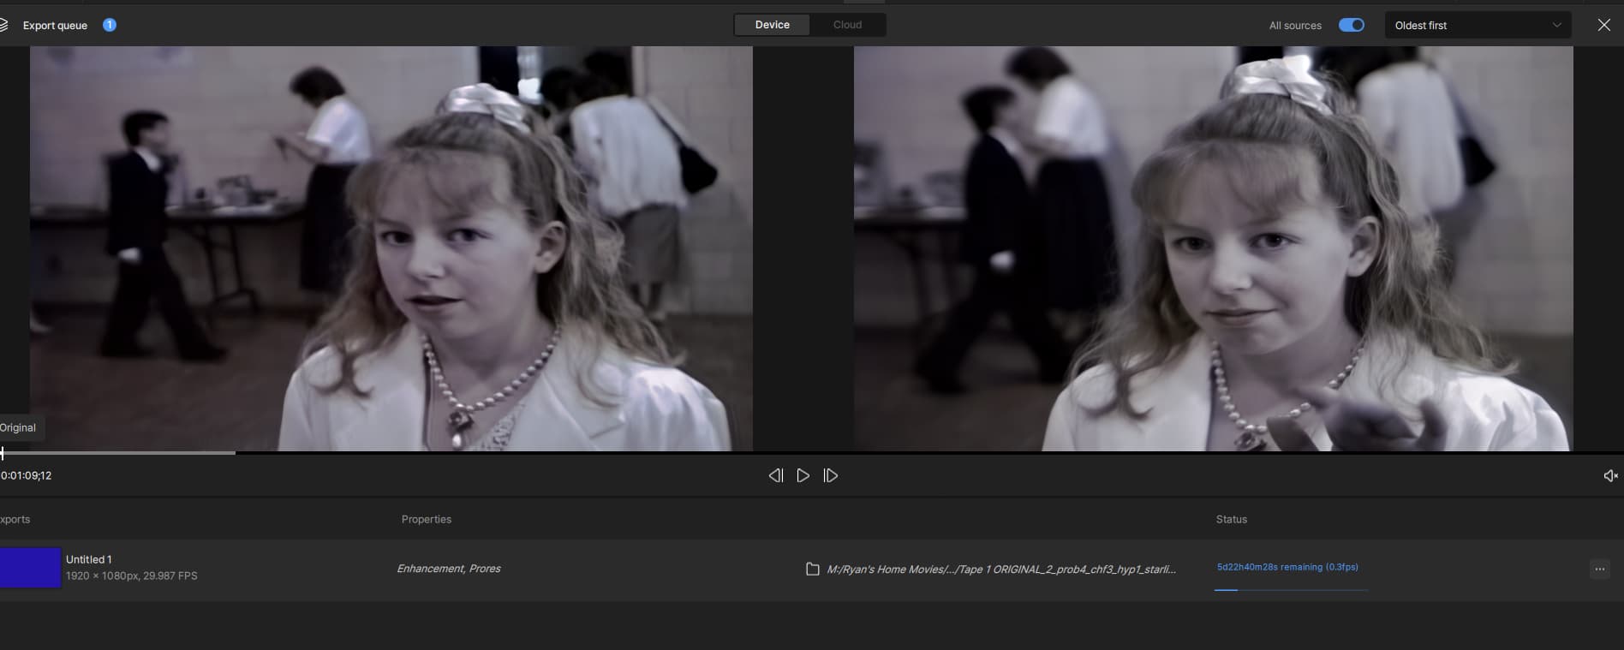Click the remaining time status 5d22h40m28s
Image resolution: width=1624 pixels, height=650 pixels.
(x=1287, y=567)
